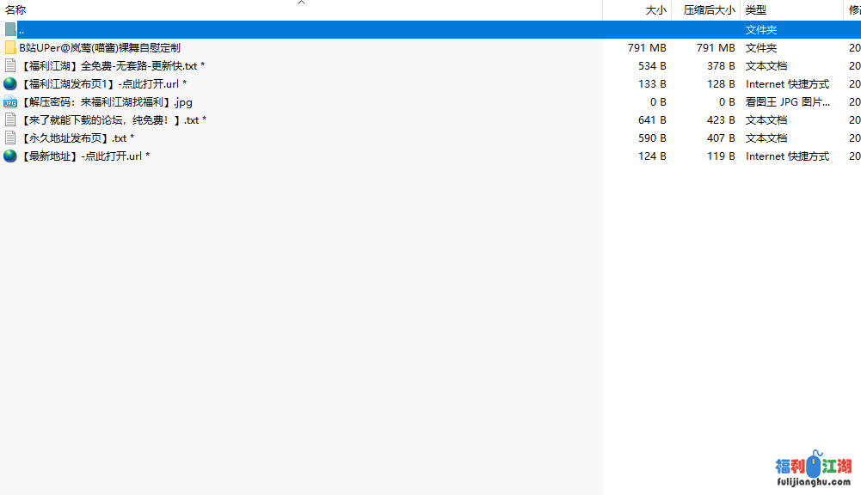Click globe icon for 【福利江湖发布页1】 url shortcut
Viewport: 861px width, 495px height.
click(x=10, y=84)
